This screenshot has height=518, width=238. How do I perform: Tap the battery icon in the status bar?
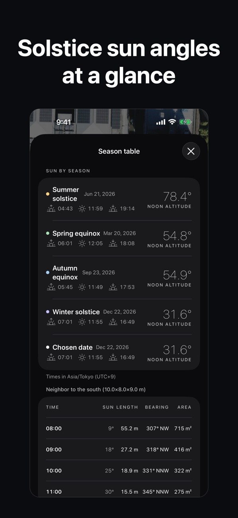tap(185, 122)
